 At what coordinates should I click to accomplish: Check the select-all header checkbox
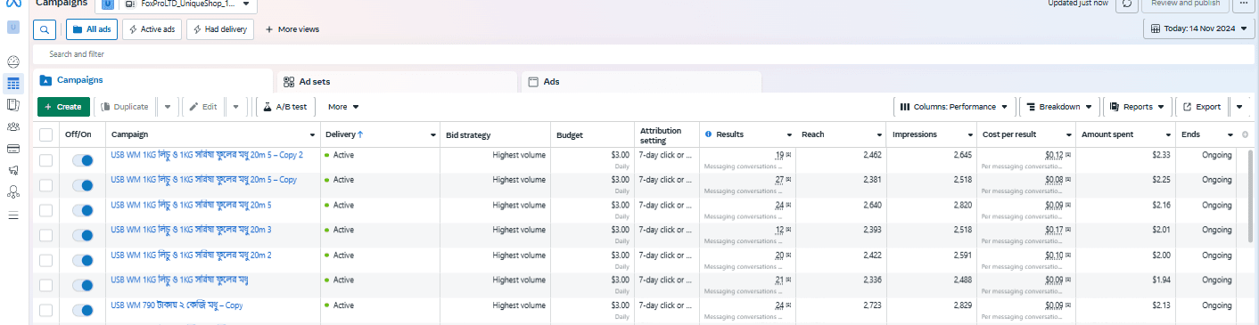(46, 134)
